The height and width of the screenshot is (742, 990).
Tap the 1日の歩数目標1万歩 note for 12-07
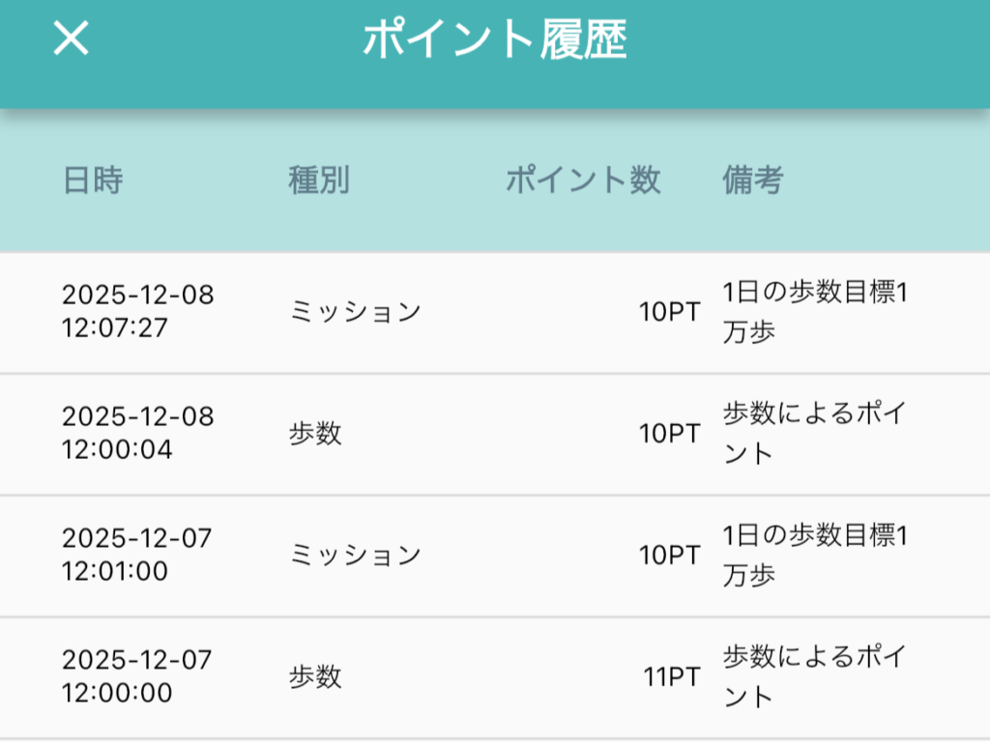[x=815, y=556]
